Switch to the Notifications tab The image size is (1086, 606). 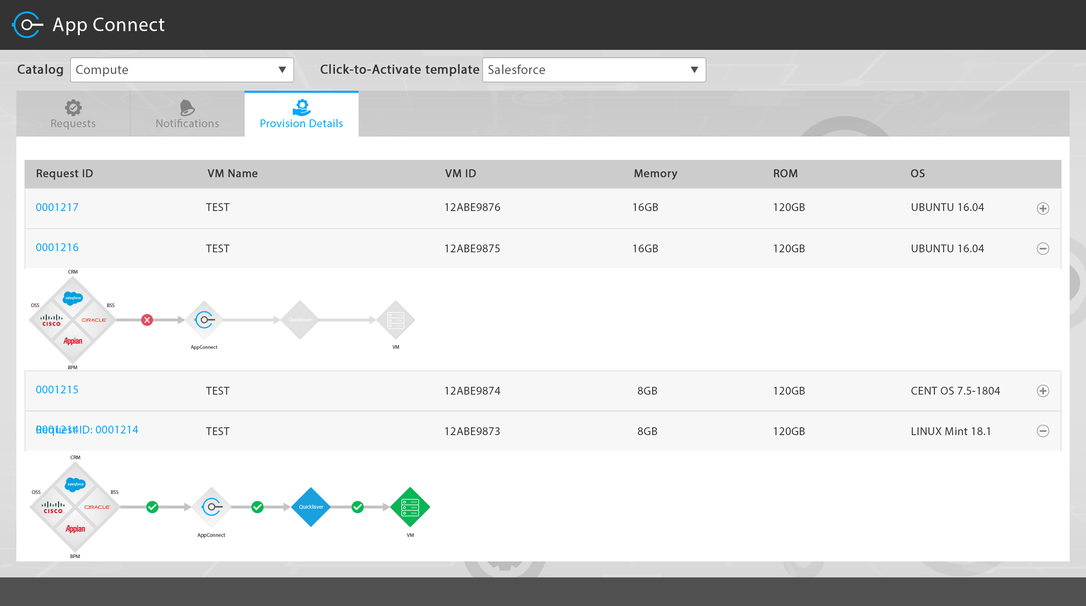[187, 114]
